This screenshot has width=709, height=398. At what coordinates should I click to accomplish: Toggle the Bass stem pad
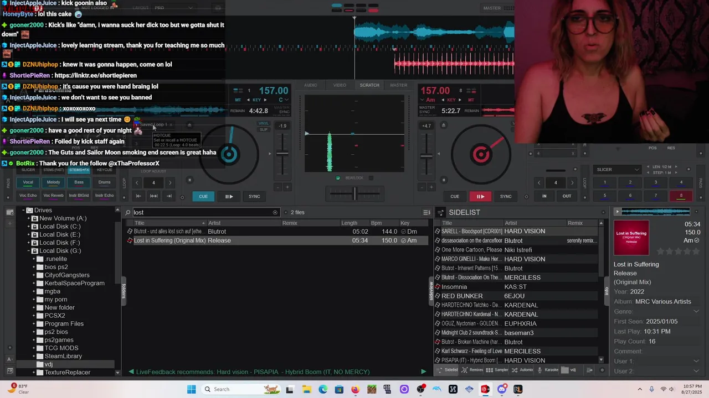tap(79, 182)
